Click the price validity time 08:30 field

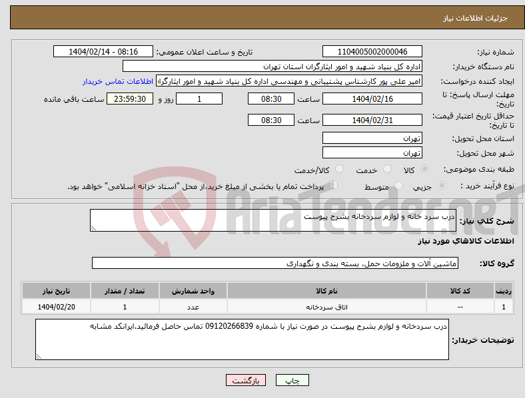(271, 120)
